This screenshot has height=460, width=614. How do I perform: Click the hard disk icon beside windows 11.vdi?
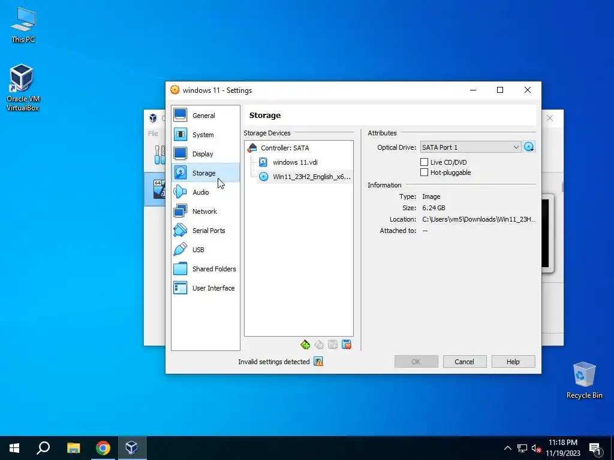(263, 162)
